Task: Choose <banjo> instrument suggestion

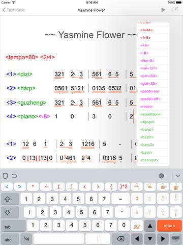Action: [153, 130]
